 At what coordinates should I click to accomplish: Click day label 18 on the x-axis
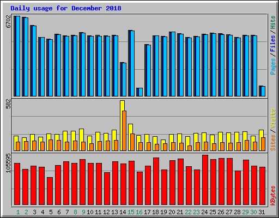coord(155,212)
